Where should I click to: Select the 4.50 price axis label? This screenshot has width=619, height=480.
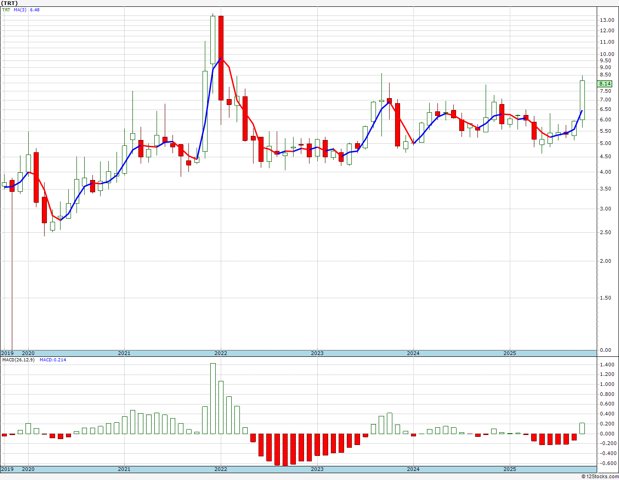pyautogui.click(x=605, y=156)
